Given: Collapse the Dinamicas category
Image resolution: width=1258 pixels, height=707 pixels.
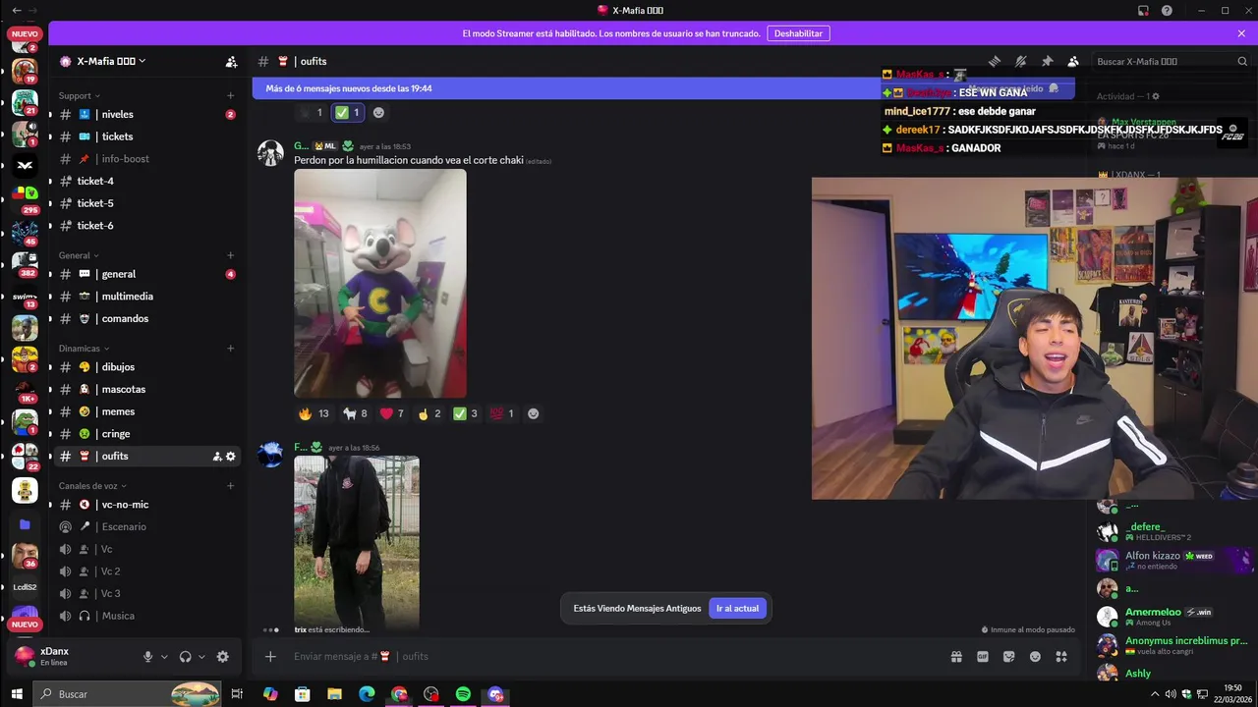Looking at the screenshot, I should click(x=84, y=349).
